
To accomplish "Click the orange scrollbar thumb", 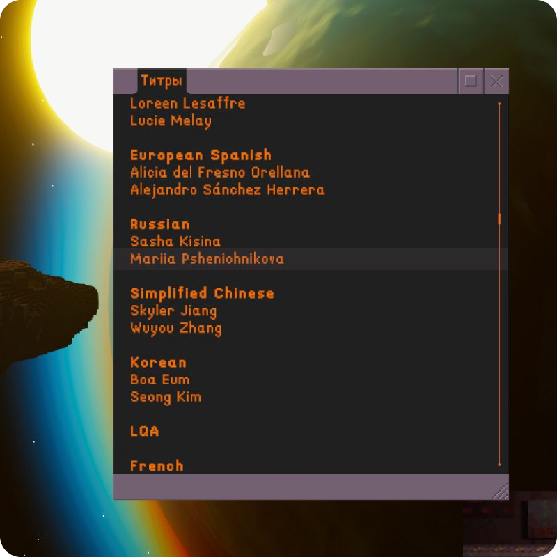I will click(x=499, y=219).
